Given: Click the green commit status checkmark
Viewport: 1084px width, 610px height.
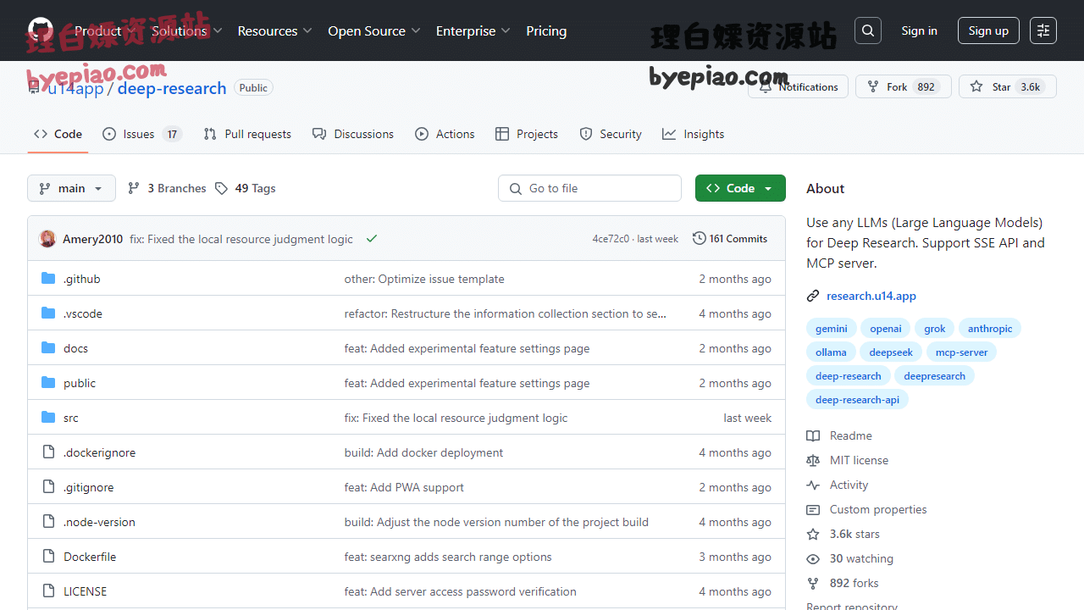Looking at the screenshot, I should (x=371, y=239).
